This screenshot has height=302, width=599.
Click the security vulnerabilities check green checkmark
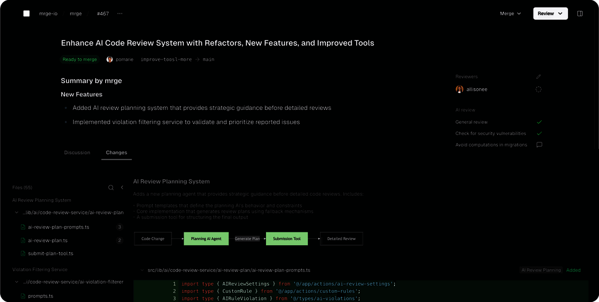coord(539,134)
